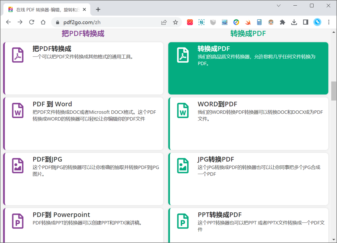Viewport: 337px width, 243px height.
Task: Open the JPG转换PDF converter link
Action: tap(216, 159)
